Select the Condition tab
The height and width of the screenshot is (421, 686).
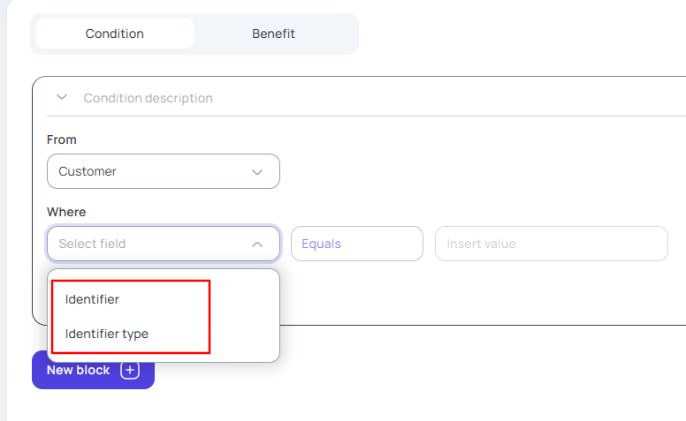click(x=115, y=34)
